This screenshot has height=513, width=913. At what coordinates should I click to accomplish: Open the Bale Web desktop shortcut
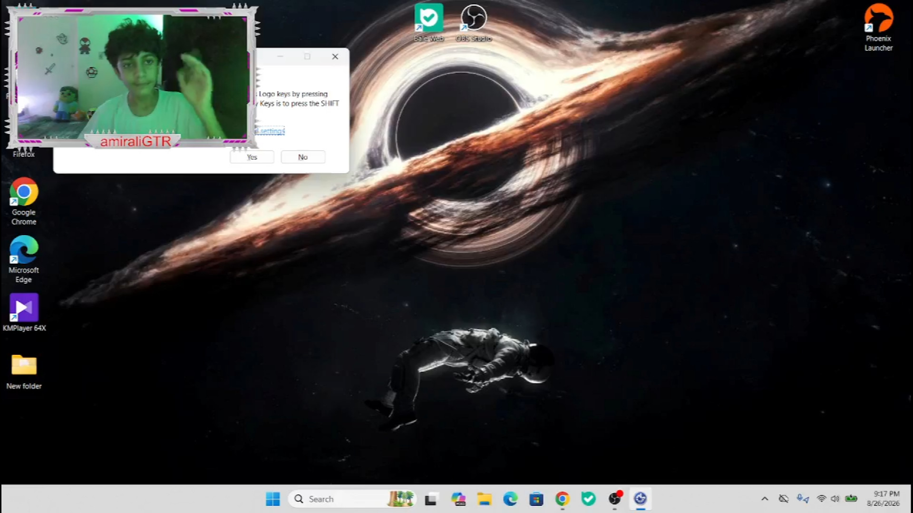pos(428,23)
